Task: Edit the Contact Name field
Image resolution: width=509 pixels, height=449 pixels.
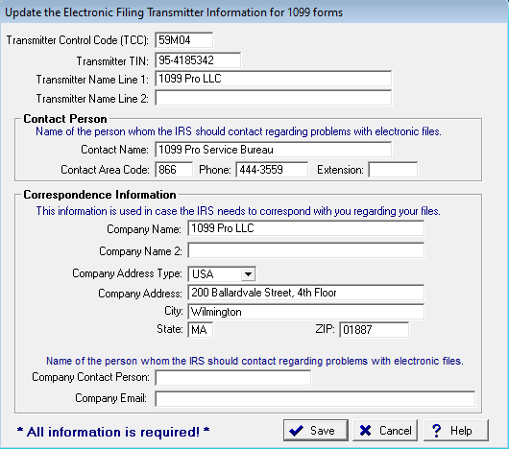Action: click(x=273, y=150)
